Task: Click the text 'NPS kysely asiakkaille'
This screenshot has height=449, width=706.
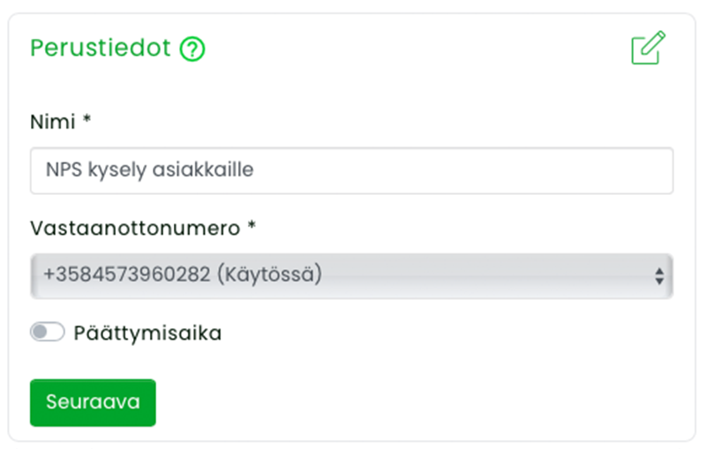Action: [x=150, y=170]
